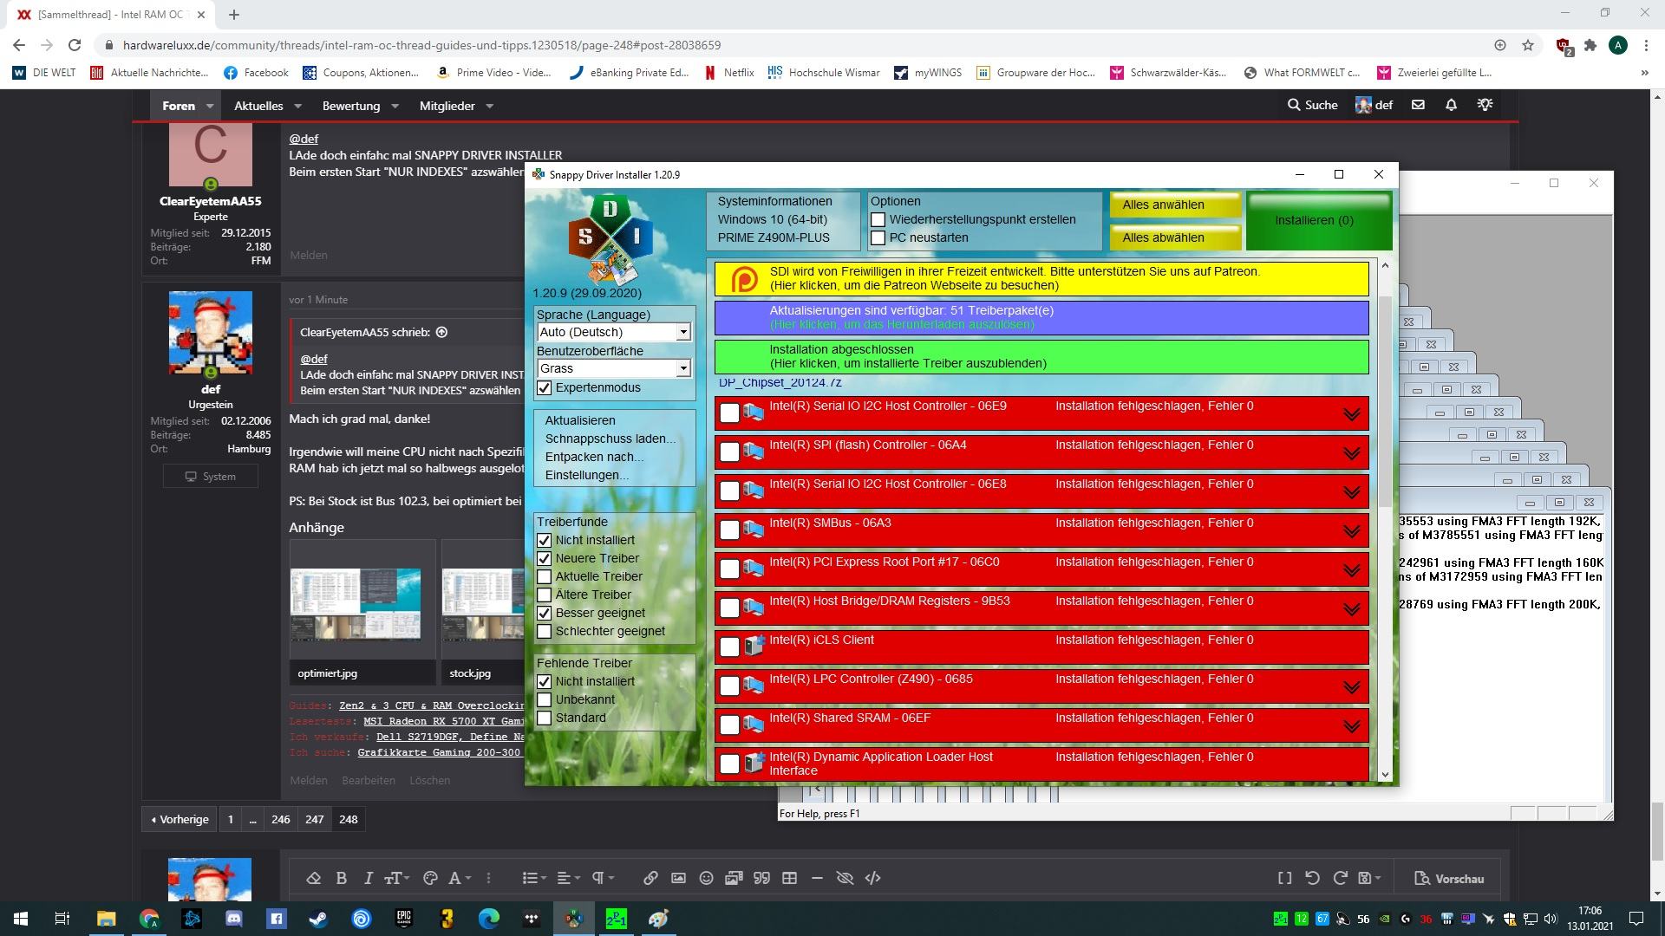
Task: Open Microsoft Edge from the taskbar
Action: 489,919
